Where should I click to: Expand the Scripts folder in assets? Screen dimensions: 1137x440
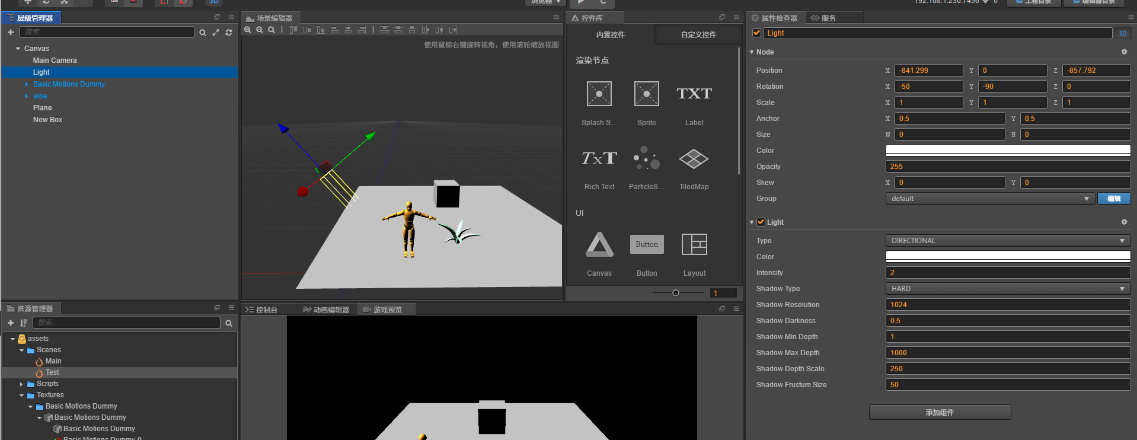click(21, 384)
